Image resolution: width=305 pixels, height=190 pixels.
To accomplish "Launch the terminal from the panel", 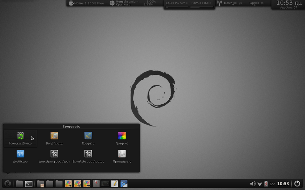I will pos(29,184).
